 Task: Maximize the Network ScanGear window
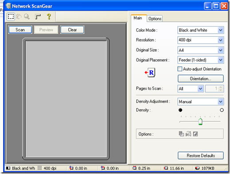coord(216,6)
